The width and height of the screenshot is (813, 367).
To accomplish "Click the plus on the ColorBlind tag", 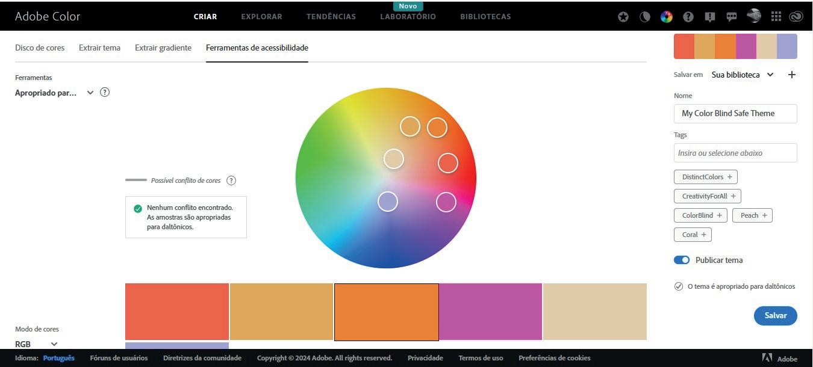I will pyautogui.click(x=720, y=215).
